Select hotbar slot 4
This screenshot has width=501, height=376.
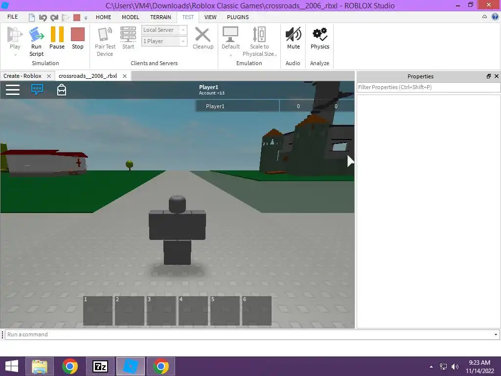(193, 311)
